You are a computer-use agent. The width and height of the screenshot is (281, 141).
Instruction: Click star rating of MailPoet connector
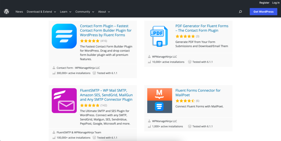click(185, 101)
